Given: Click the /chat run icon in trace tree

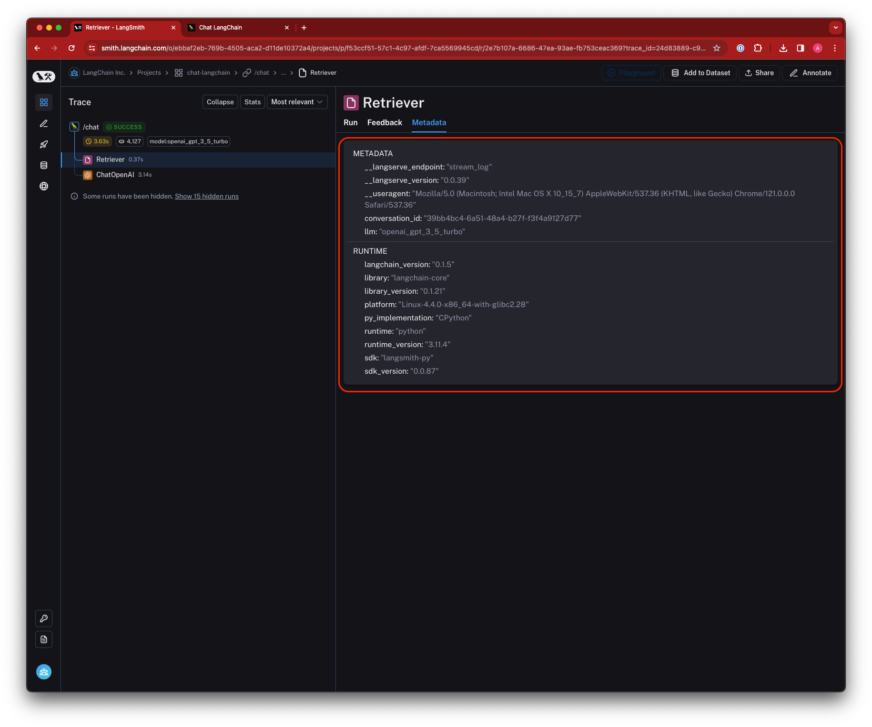Looking at the screenshot, I should tap(74, 127).
